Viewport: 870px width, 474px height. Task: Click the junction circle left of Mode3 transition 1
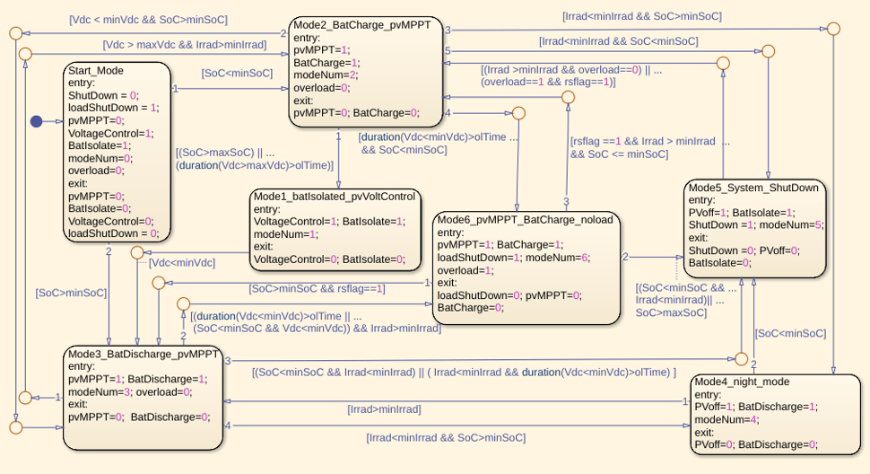(x=25, y=398)
